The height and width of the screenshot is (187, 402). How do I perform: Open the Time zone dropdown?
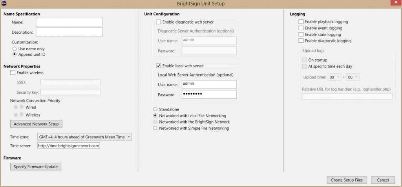click(84, 137)
